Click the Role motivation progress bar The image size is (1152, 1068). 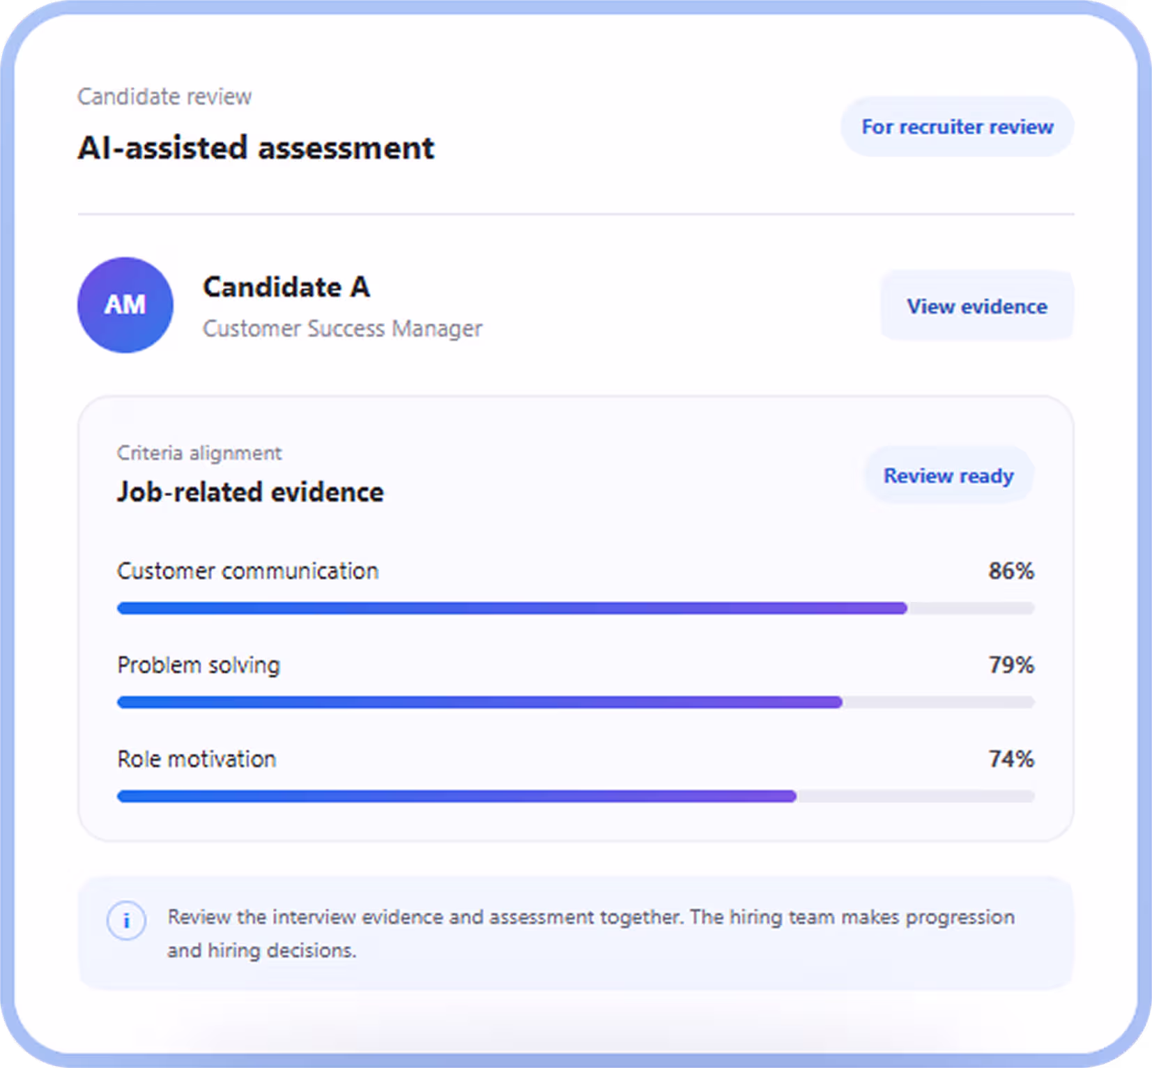(x=576, y=796)
